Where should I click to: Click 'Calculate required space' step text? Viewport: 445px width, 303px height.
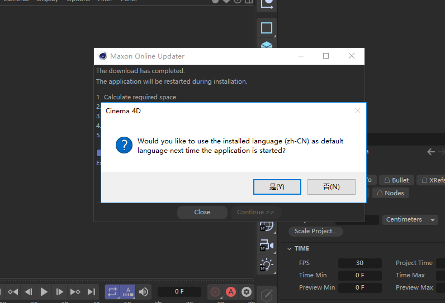140,97
